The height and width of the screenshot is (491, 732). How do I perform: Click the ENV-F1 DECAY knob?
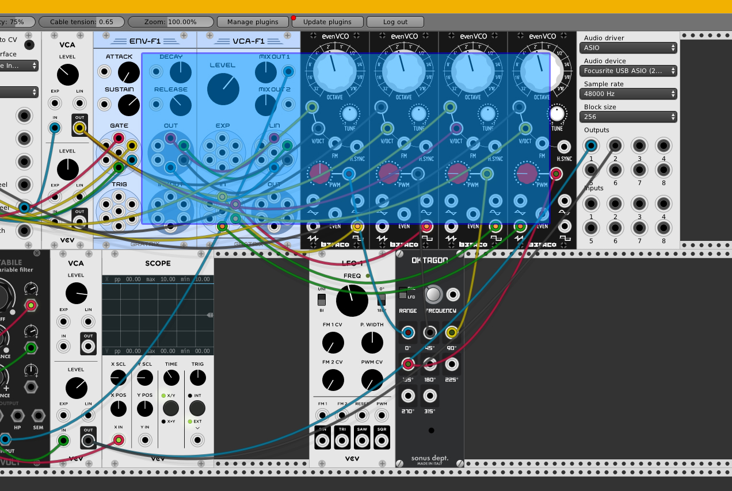(x=180, y=72)
